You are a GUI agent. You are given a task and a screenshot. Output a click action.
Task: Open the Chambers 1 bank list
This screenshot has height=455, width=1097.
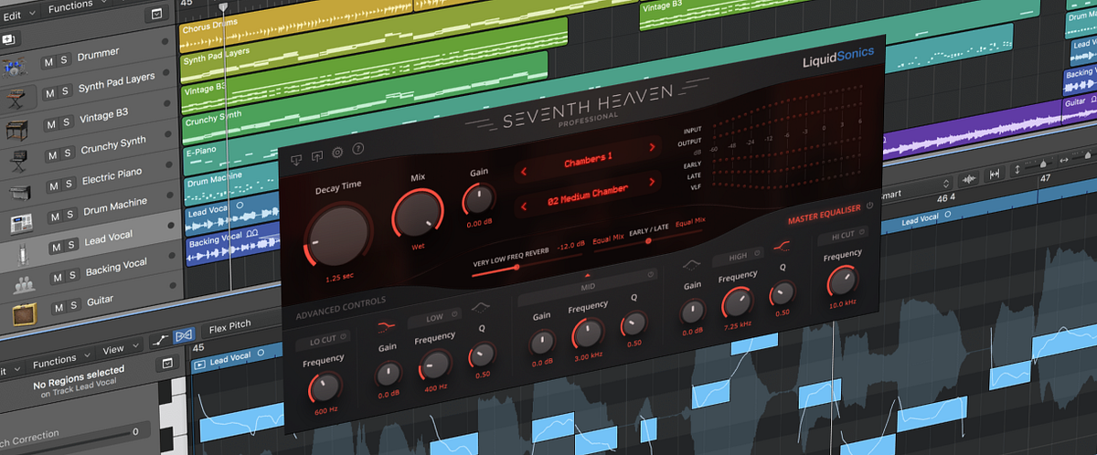tap(588, 158)
